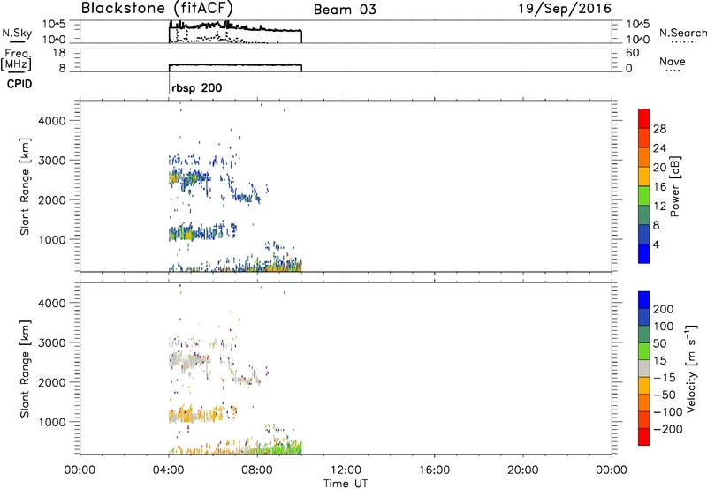
Task: Click '2000' on the power panel range axis
Action: point(52,199)
